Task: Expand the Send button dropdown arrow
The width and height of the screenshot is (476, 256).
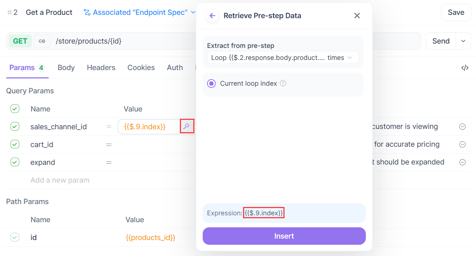Action: tap(463, 41)
